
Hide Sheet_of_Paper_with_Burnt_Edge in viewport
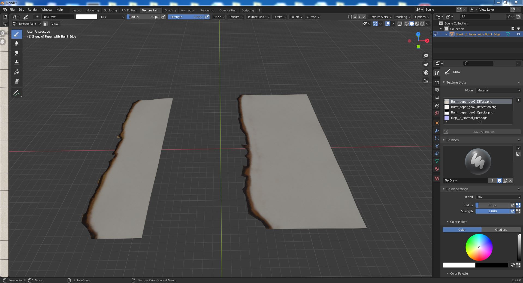click(518, 34)
